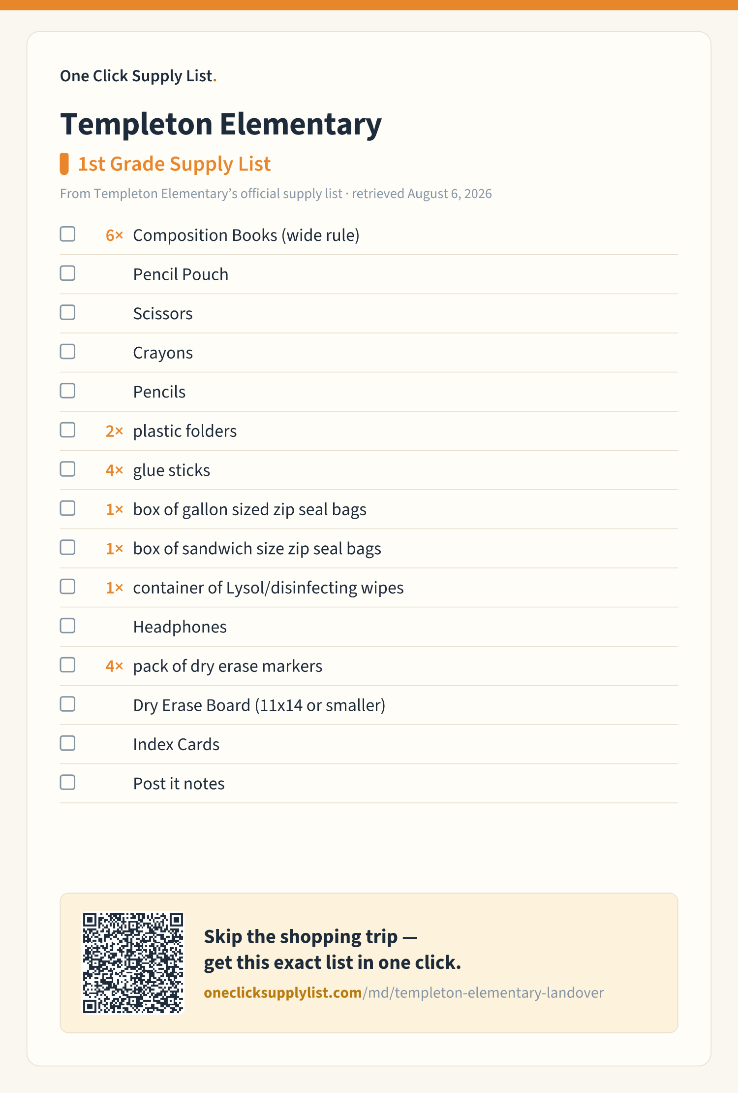
Task: Tick sandwich size zip seal bags
Action: click(x=67, y=547)
